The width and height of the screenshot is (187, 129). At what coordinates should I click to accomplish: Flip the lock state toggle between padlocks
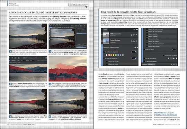tap(172, 58)
